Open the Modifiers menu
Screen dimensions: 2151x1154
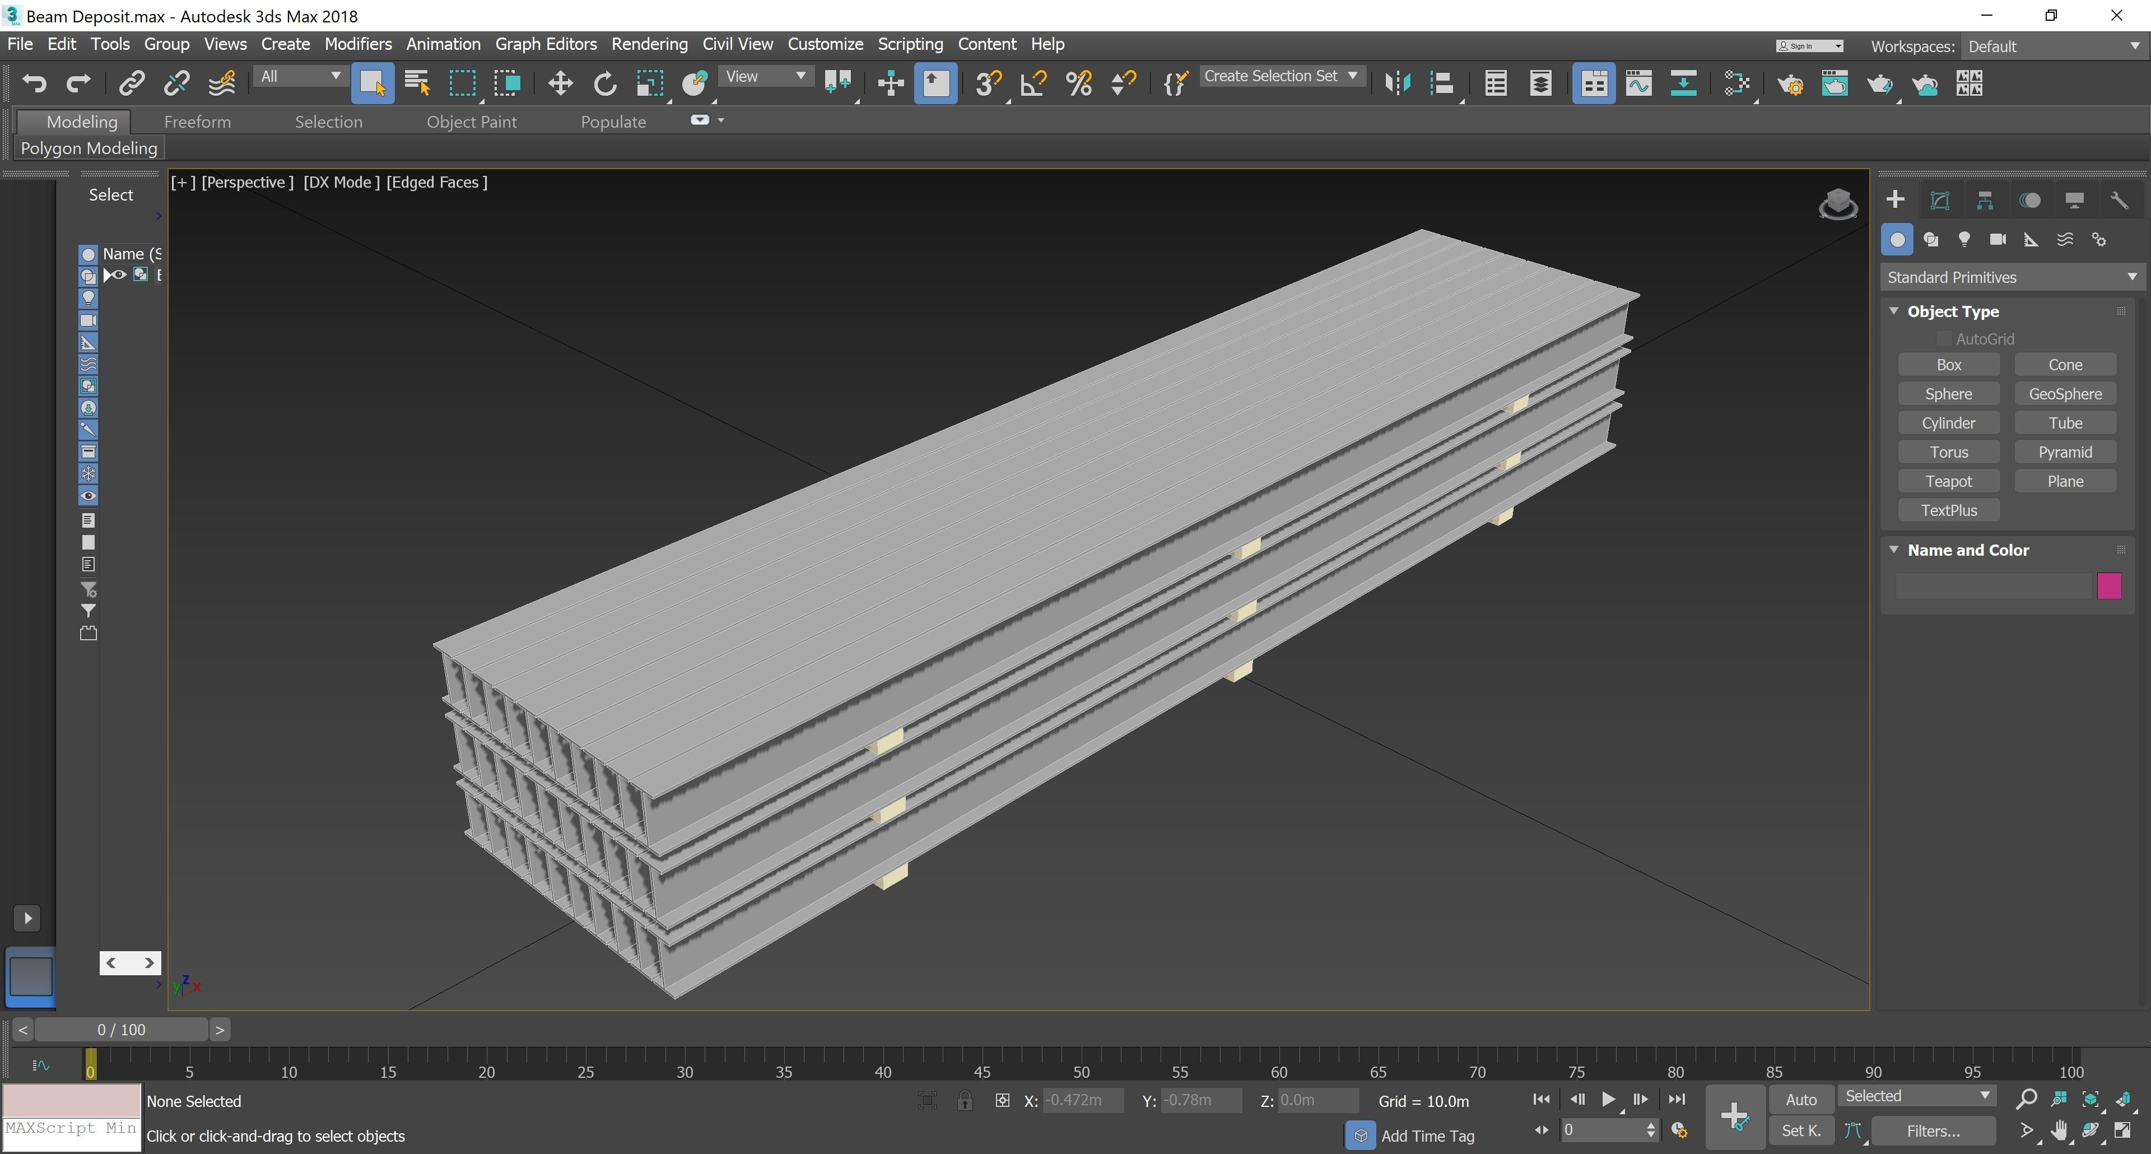click(358, 44)
